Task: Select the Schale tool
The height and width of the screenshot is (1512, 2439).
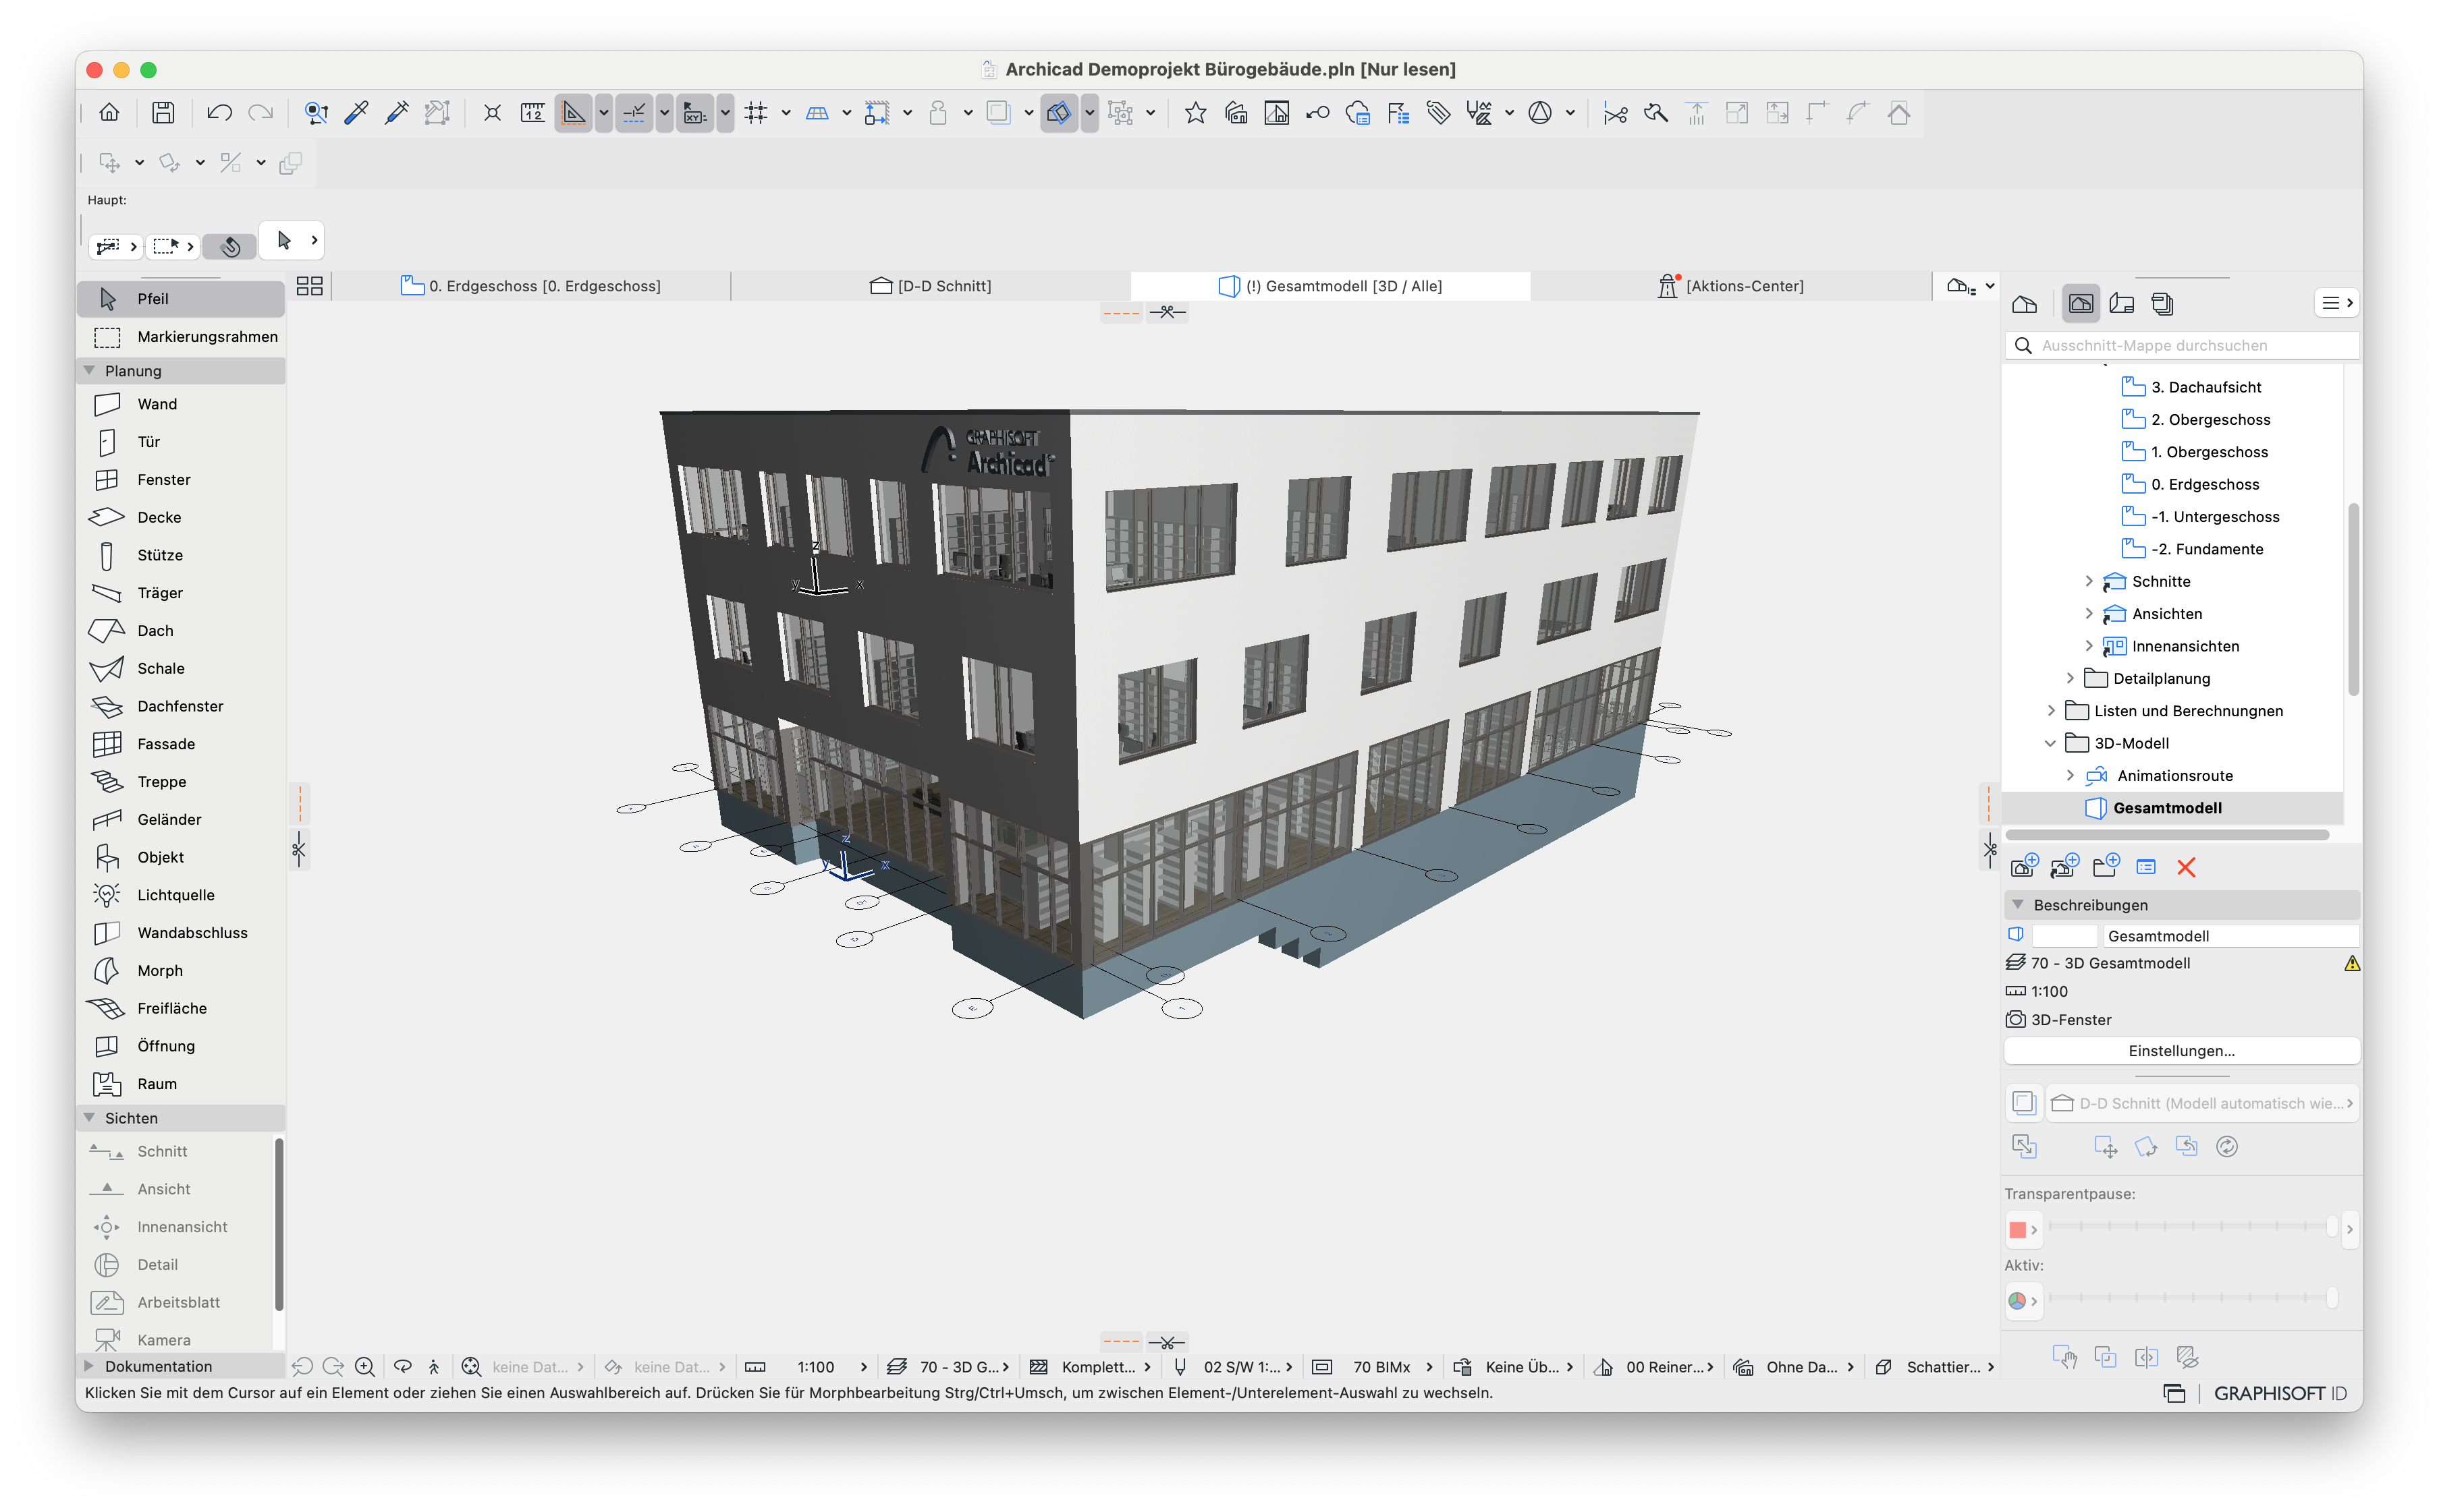Action: (x=180, y=668)
